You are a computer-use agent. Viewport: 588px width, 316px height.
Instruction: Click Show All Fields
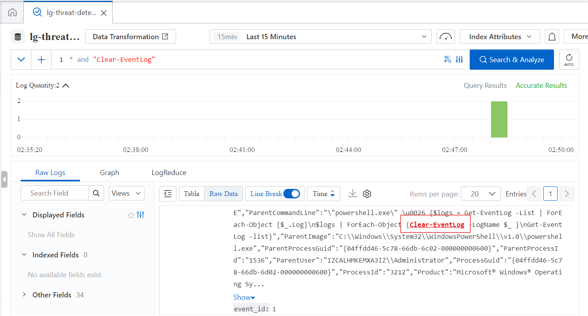click(x=51, y=235)
